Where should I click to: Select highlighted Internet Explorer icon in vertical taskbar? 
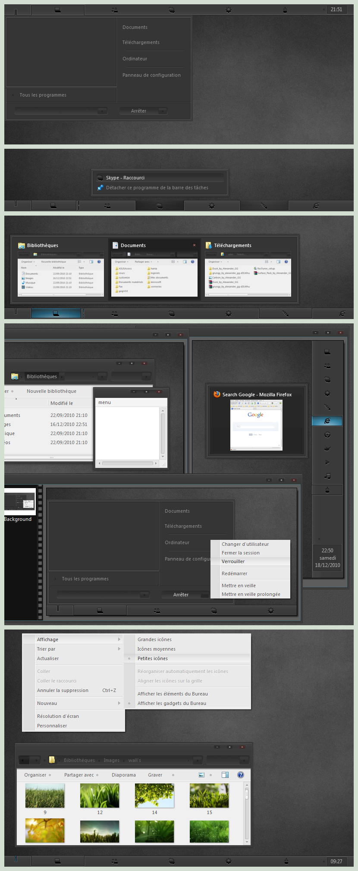327,421
